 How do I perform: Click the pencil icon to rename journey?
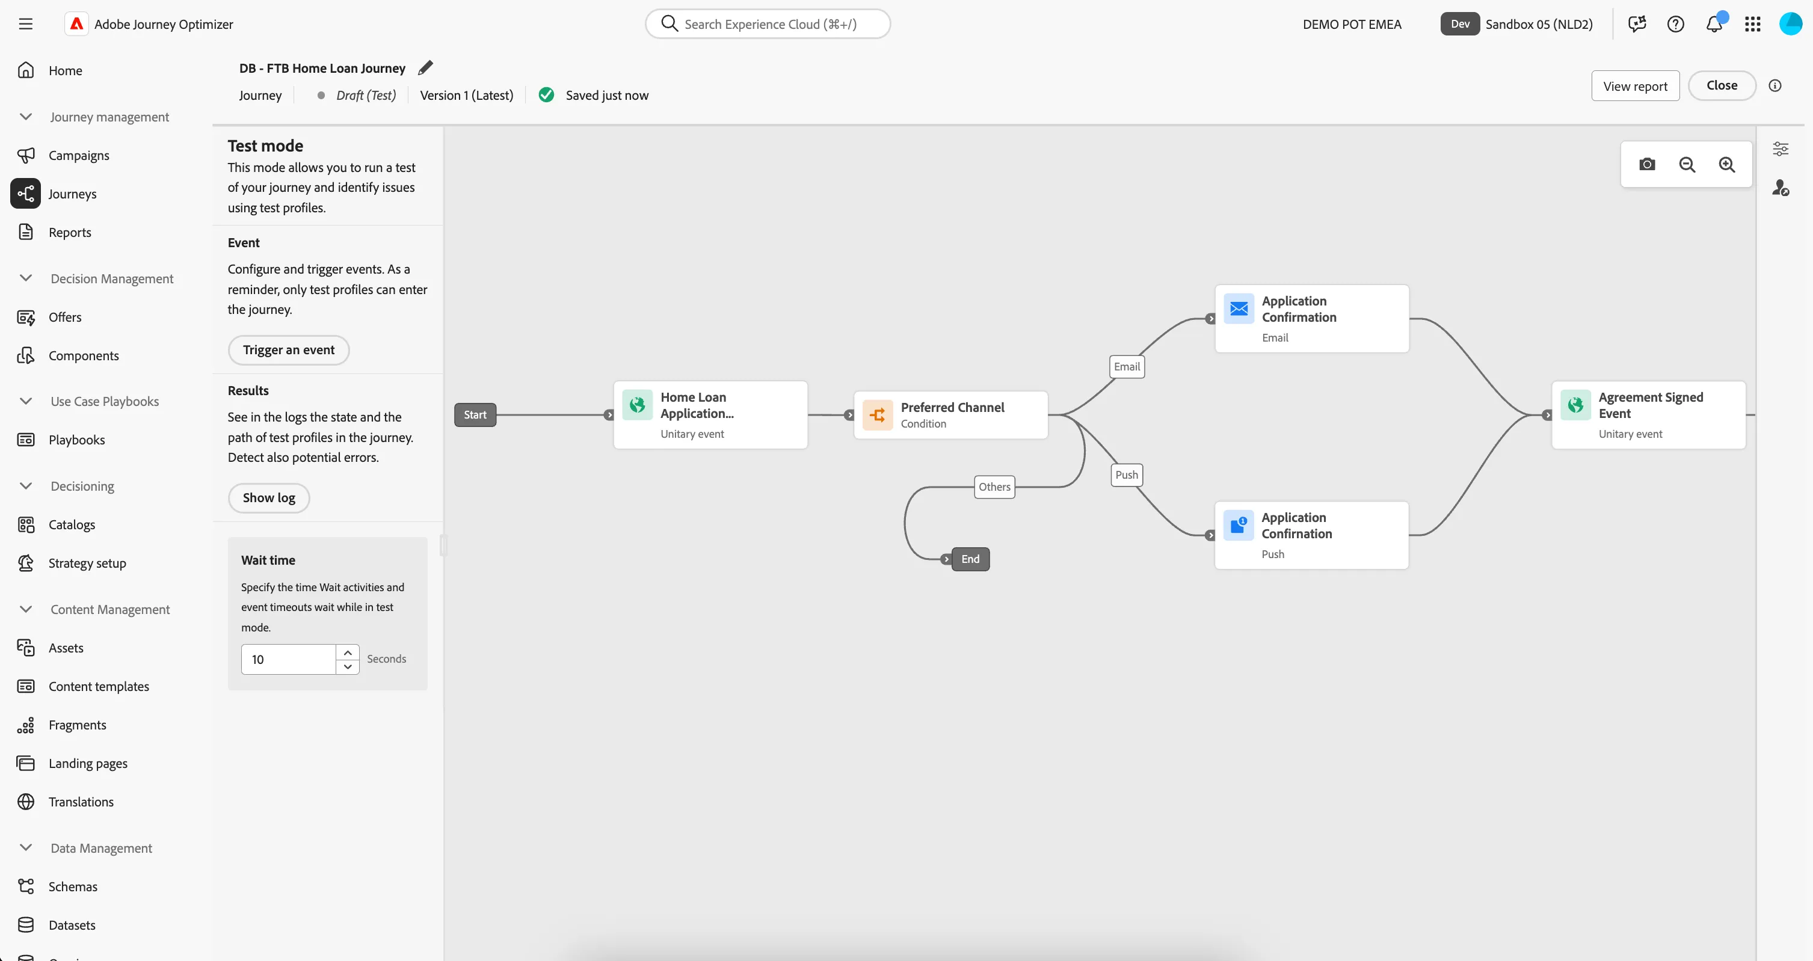click(425, 67)
